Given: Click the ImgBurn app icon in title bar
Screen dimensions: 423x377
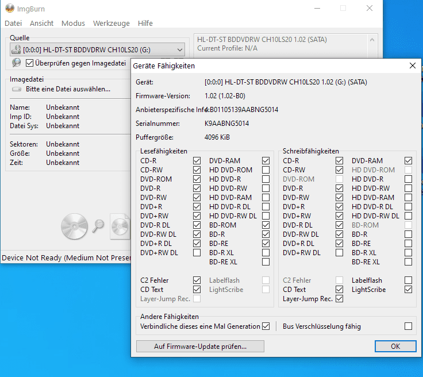Looking at the screenshot, I should point(10,9).
